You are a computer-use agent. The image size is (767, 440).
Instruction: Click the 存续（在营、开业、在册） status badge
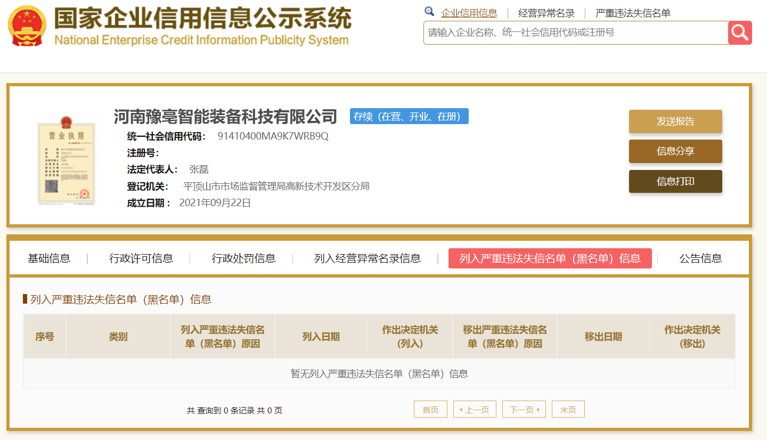(409, 116)
